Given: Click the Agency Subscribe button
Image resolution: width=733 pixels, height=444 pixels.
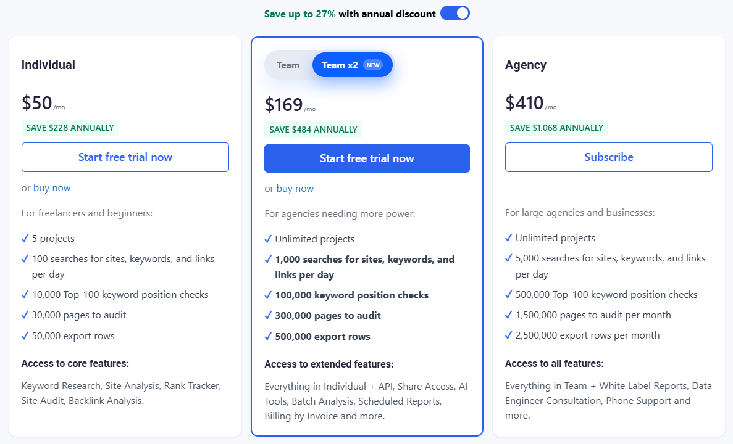Looking at the screenshot, I should (x=608, y=157).
